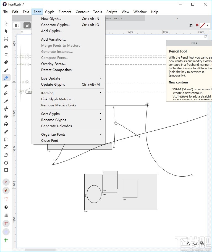Viewport: 212px width, 252px height.
Task: Select the Slant (skew) tool
Action: 6,155
